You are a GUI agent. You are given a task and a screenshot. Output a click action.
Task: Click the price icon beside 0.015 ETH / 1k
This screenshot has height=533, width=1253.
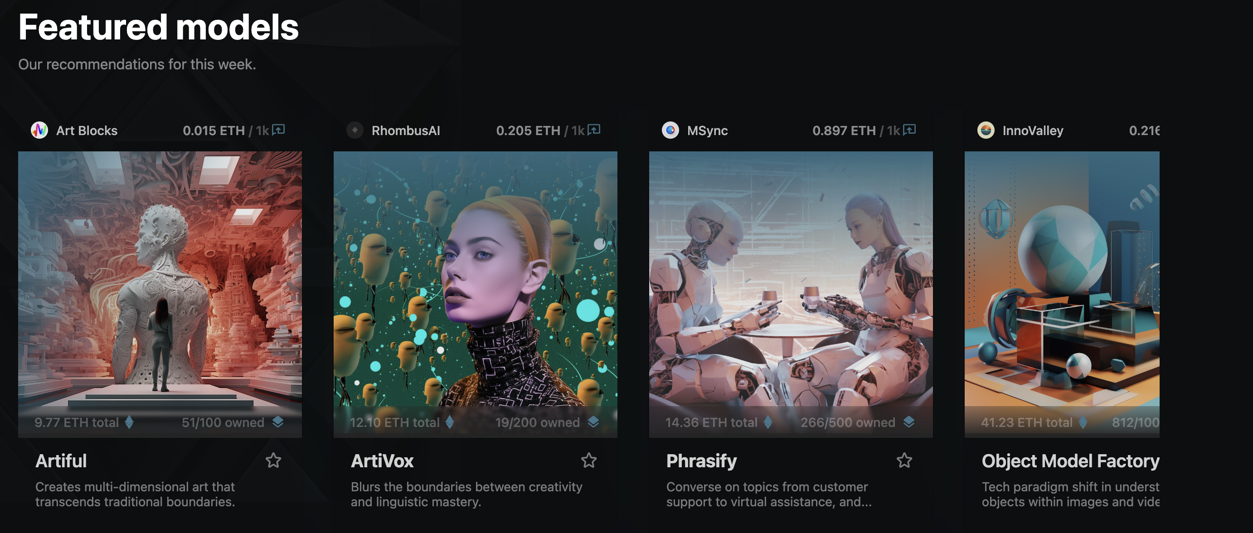tap(278, 130)
